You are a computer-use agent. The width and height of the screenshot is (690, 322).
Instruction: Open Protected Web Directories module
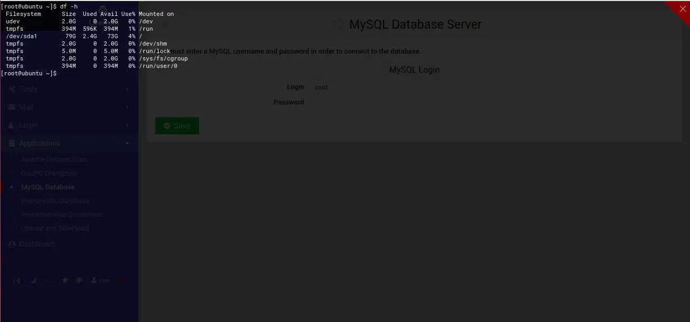62,215
